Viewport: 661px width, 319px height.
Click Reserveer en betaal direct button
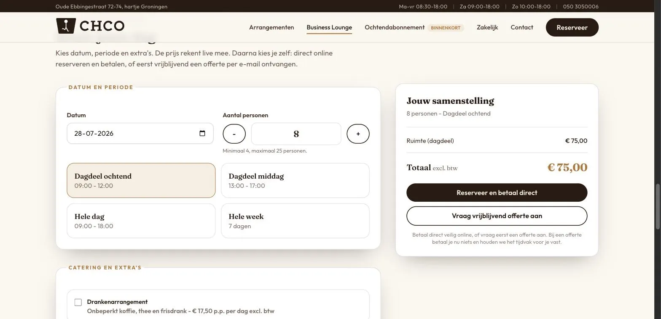coord(497,192)
